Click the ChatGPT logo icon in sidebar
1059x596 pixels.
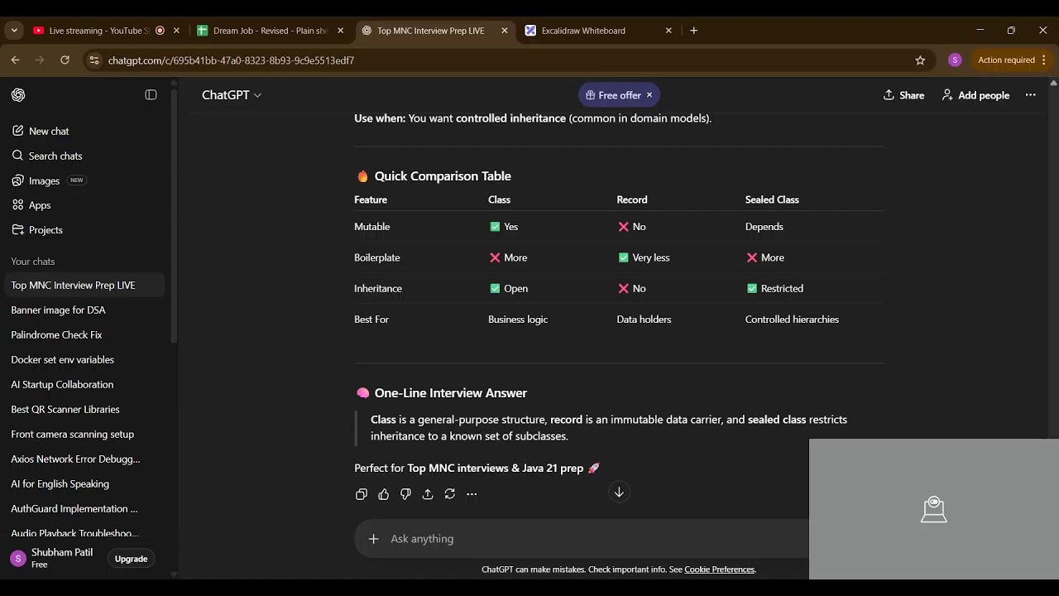tap(18, 95)
